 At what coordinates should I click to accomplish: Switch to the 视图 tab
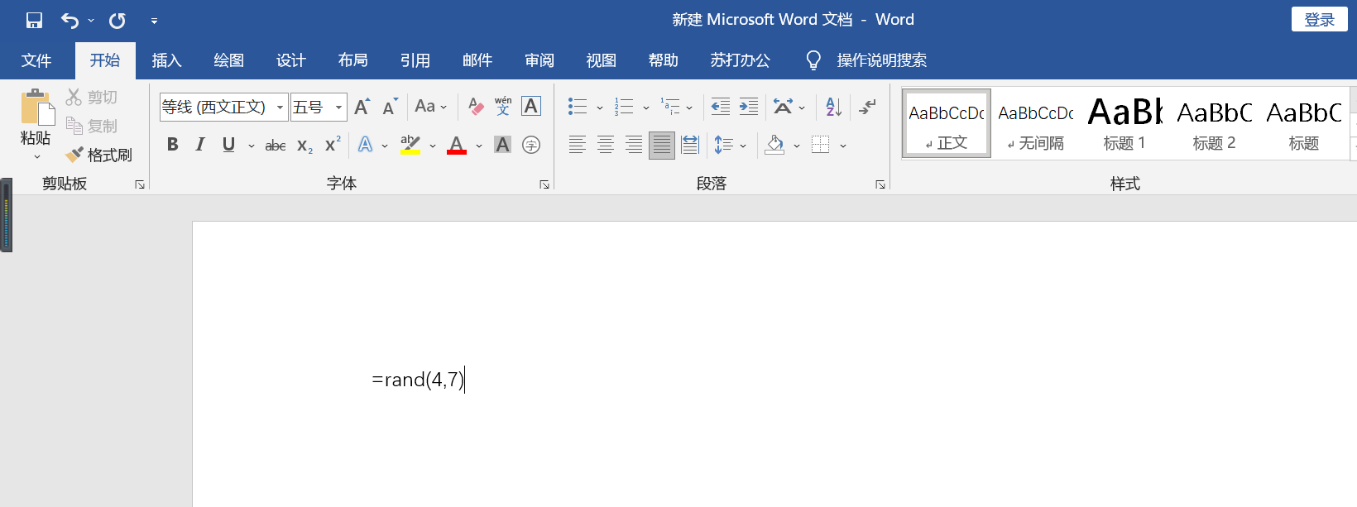(601, 60)
